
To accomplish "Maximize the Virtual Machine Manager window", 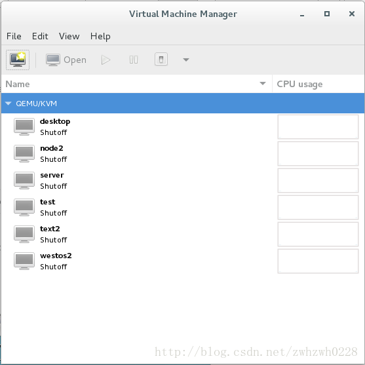I will tap(327, 14).
